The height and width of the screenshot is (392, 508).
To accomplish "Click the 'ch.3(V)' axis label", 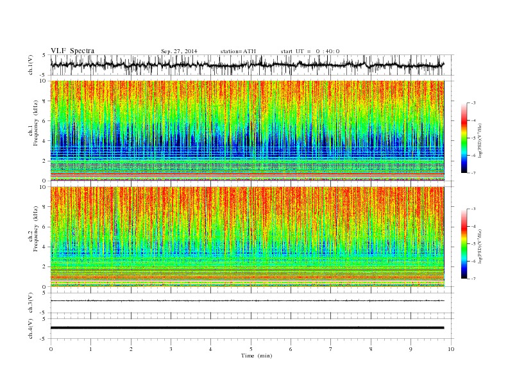I will pyautogui.click(x=30, y=303).
